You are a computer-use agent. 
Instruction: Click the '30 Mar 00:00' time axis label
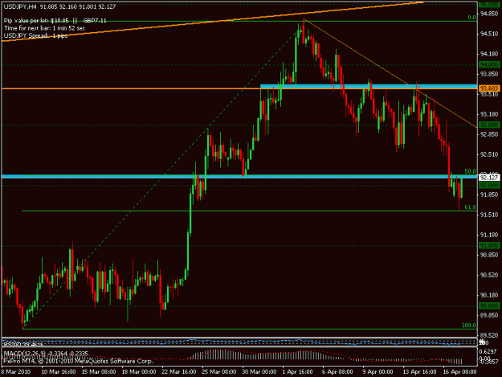pos(259,372)
